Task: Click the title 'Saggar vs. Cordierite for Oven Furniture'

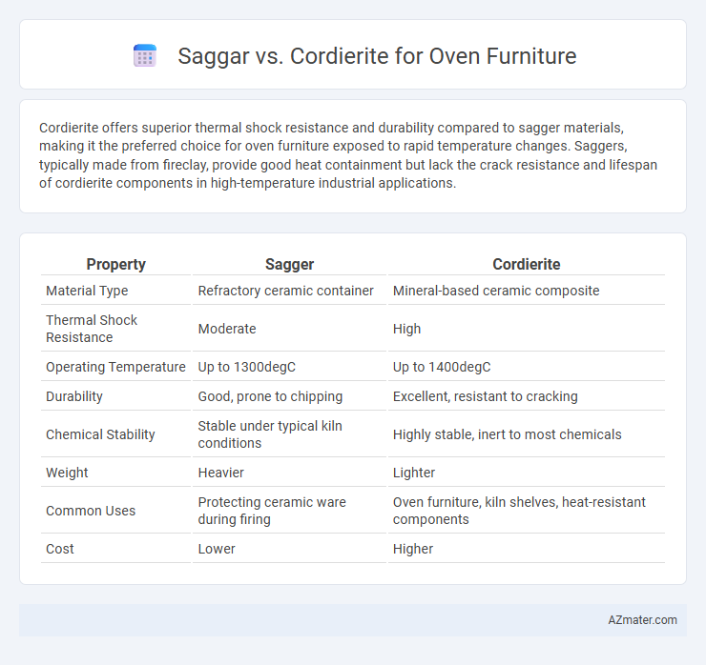Action: pyautogui.click(x=377, y=56)
